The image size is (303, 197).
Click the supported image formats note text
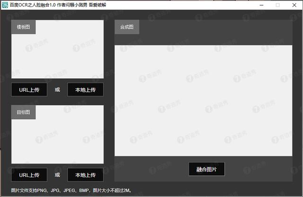71,190
